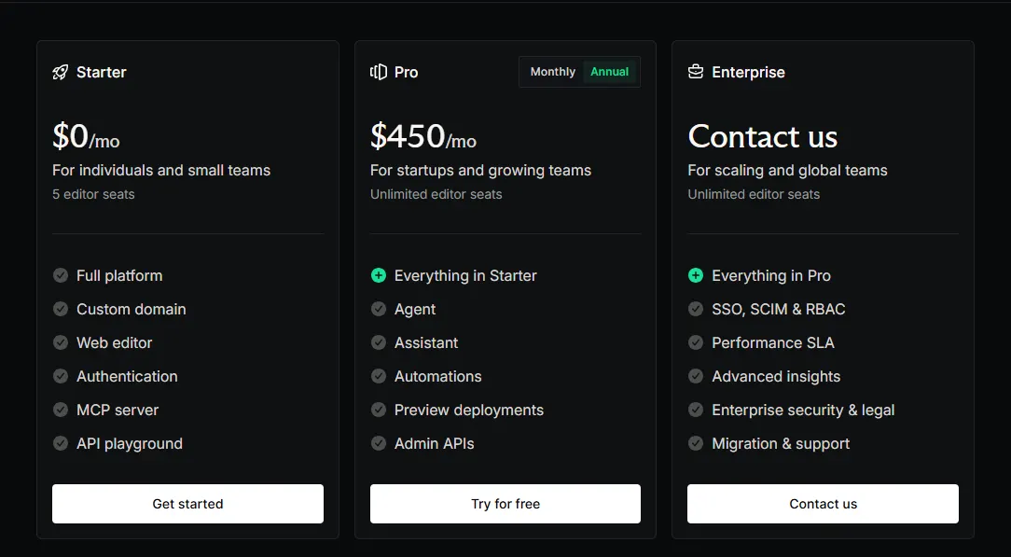The height and width of the screenshot is (557, 1011).
Task: Click the 'MCP server' feature text
Action: 118,410
